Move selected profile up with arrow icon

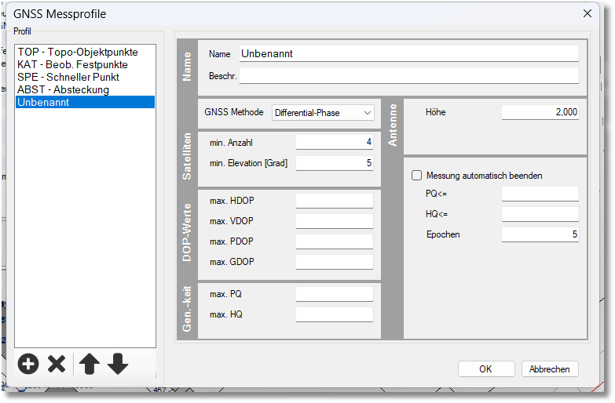(90, 364)
